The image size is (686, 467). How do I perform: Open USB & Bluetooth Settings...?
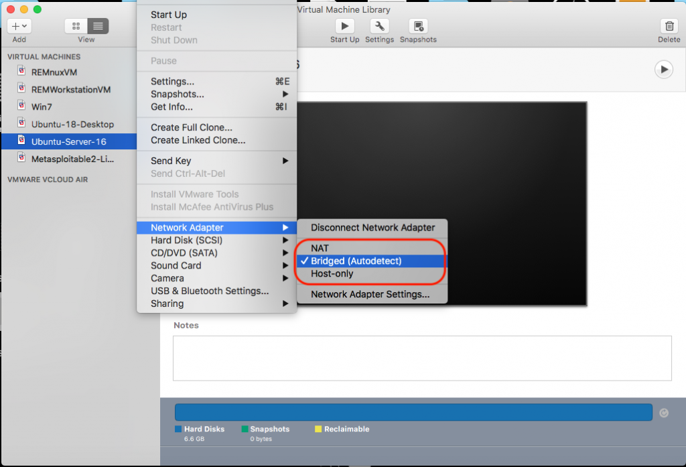pos(216,291)
